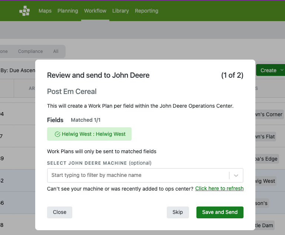Click the 'Matched 1/1' text
285x235 pixels.
[x=86, y=120]
